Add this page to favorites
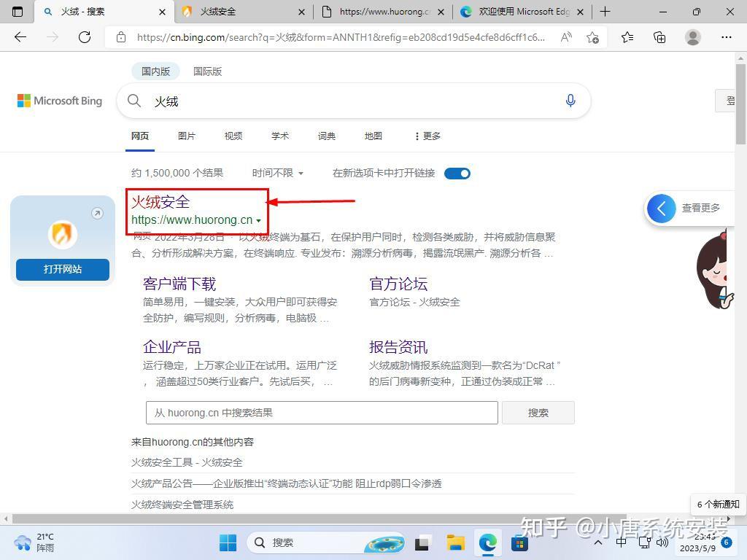The image size is (747, 560). tap(592, 37)
